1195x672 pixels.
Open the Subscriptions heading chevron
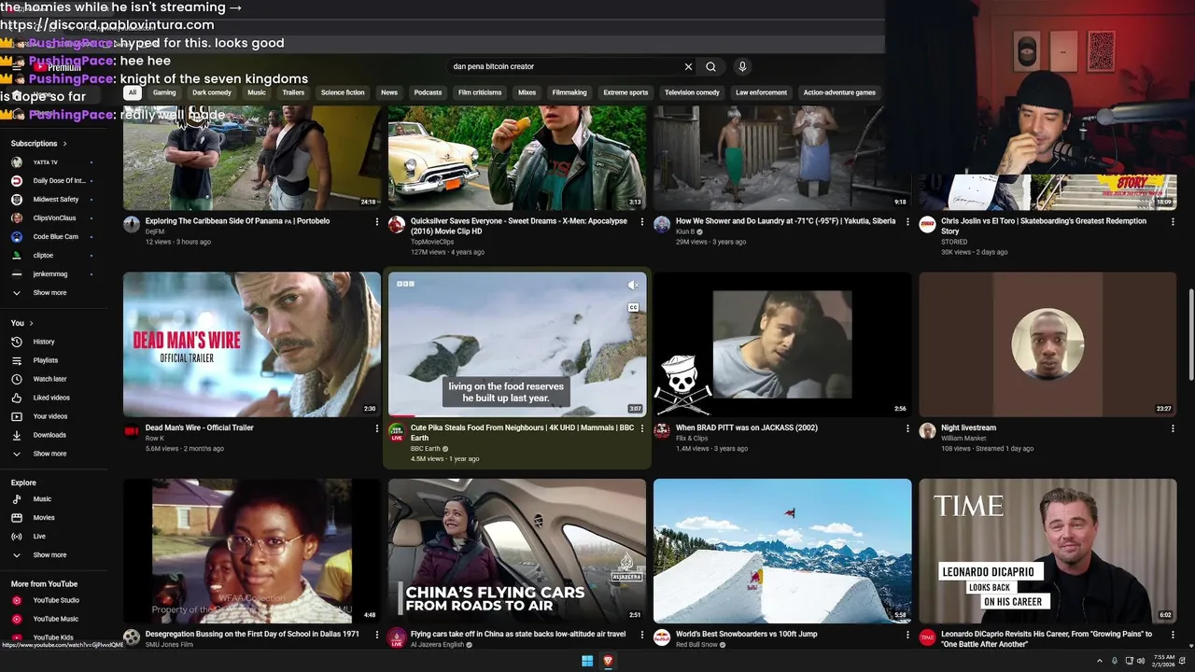pos(64,144)
